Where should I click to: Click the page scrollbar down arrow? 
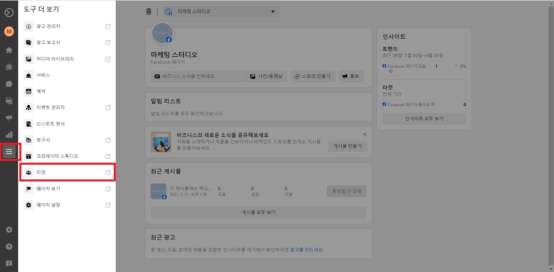[x=551, y=269]
